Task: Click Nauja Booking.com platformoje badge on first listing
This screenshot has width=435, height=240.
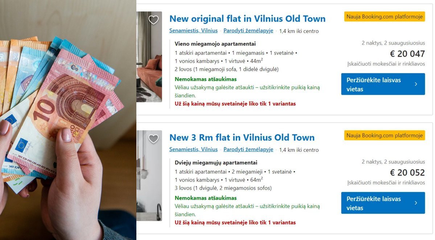Action: 385,17
